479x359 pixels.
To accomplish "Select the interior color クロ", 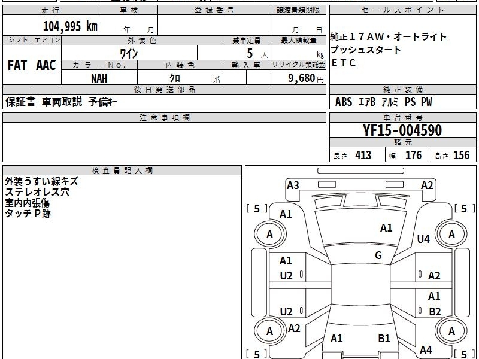I will click(175, 78).
